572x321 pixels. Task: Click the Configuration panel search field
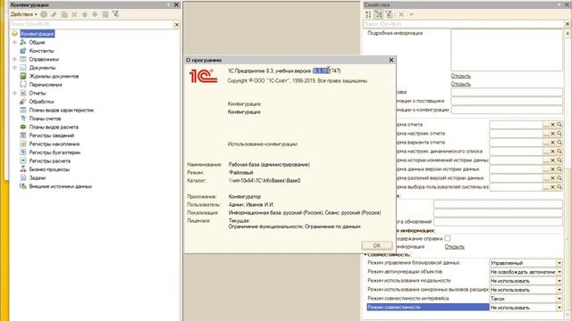coord(91,24)
